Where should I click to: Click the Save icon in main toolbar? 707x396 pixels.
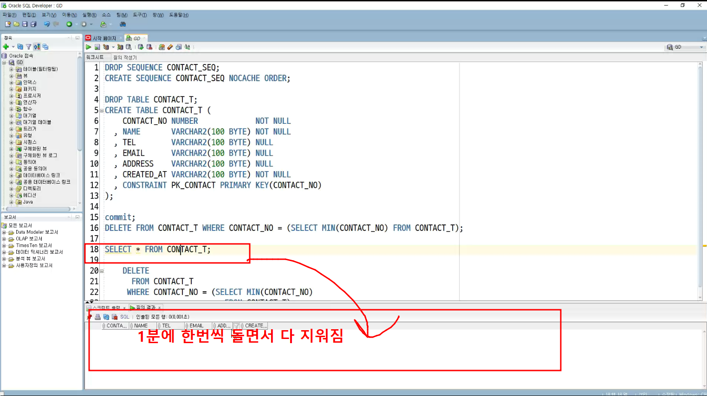point(25,24)
